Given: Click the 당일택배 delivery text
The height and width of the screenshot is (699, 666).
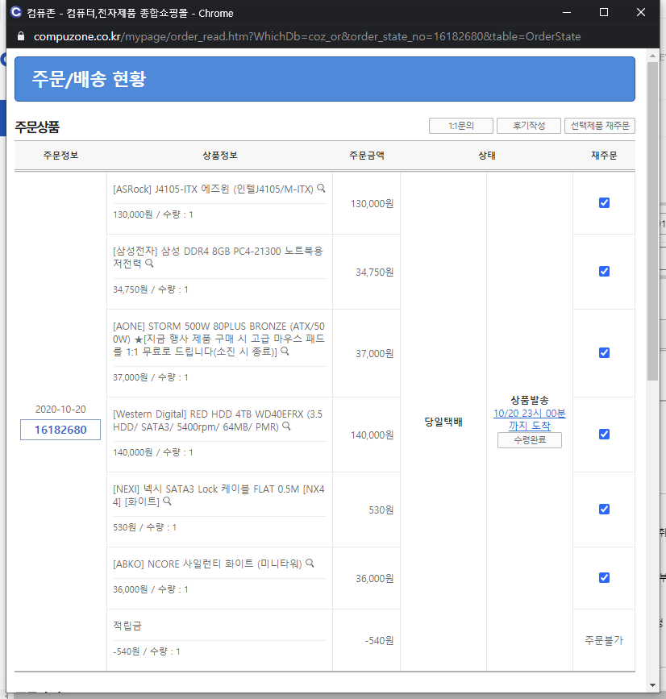Looking at the screenshot, I should pyautogui.click(x=443, y=422).
